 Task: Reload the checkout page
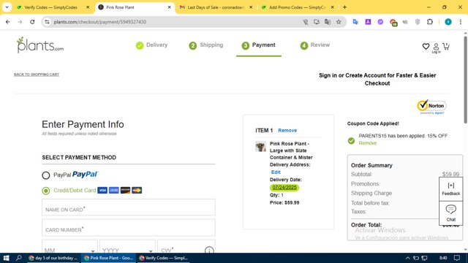[32, 22]
